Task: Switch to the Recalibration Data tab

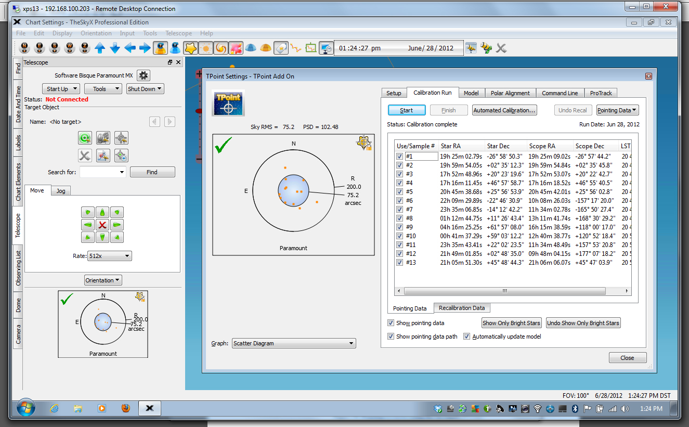Action: (x=461, y=308)
